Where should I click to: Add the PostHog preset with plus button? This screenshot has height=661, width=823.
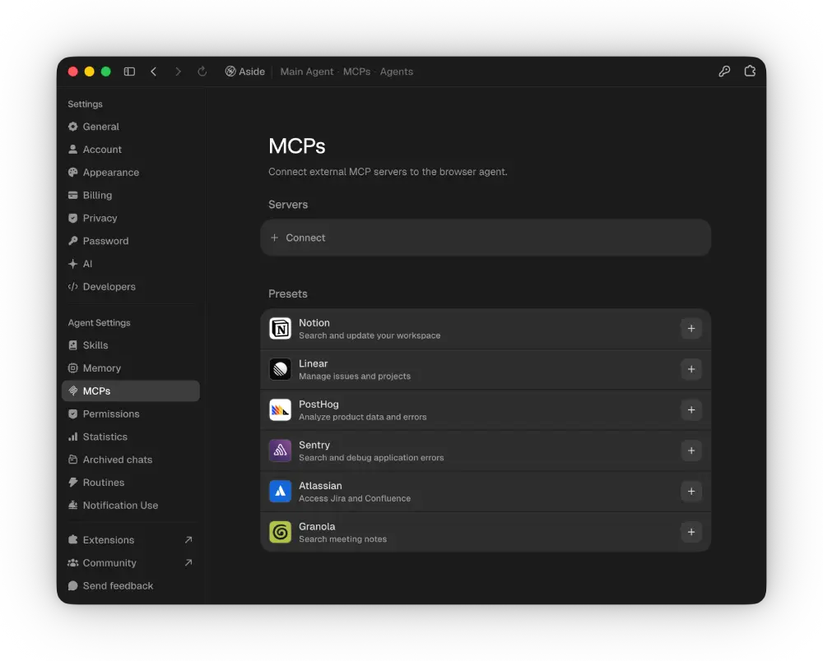[x=691, y=410]
